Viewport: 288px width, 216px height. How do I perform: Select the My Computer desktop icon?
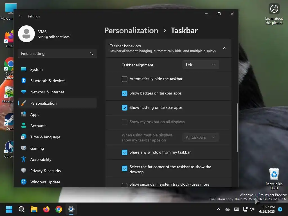[7, 12]
